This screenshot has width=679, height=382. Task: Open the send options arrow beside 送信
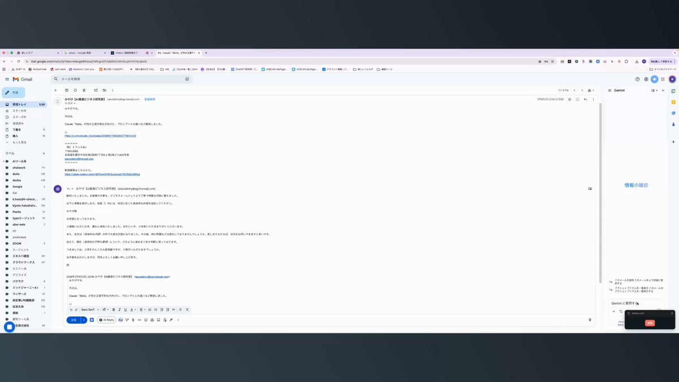tap(84, 320)
